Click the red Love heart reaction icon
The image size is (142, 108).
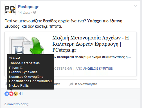pos(11,94)
